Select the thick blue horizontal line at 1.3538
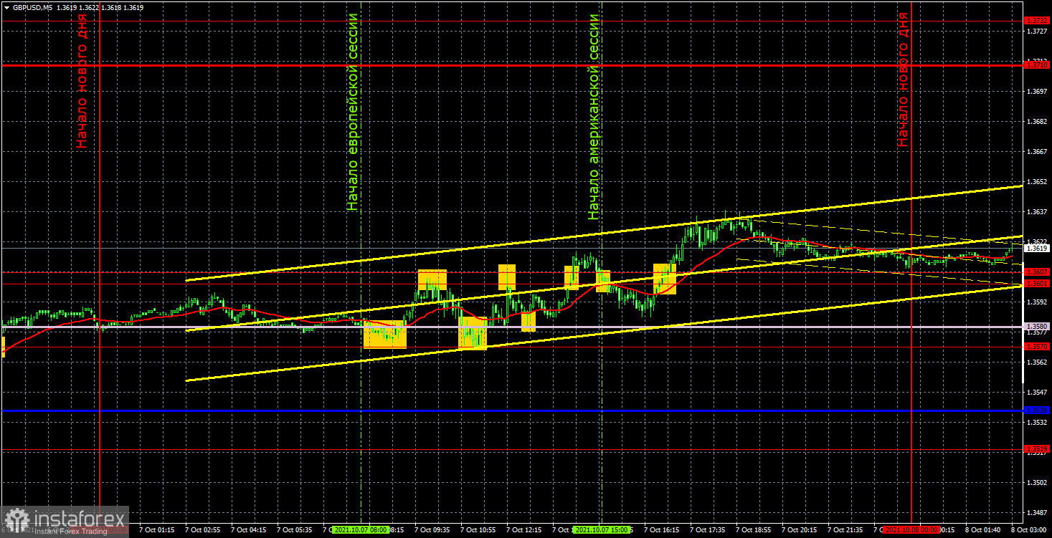Viewport: 1052px width, 538px height. (512, 410)
